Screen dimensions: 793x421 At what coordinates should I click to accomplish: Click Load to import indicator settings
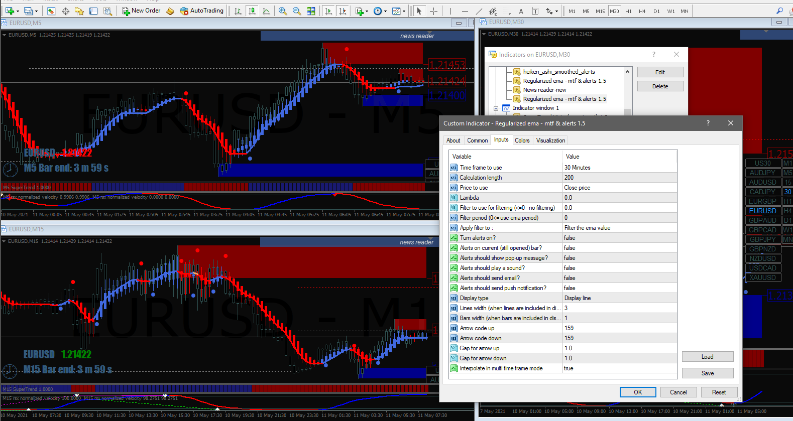708,357
